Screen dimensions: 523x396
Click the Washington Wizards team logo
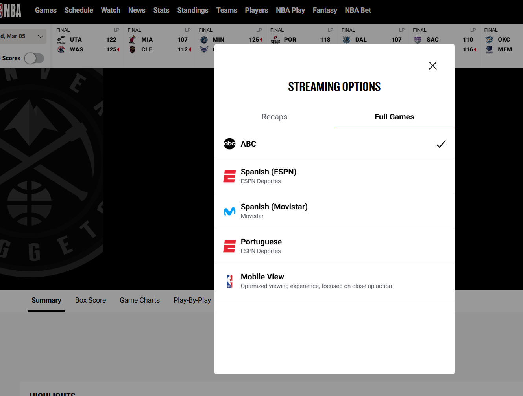point(61,49)
